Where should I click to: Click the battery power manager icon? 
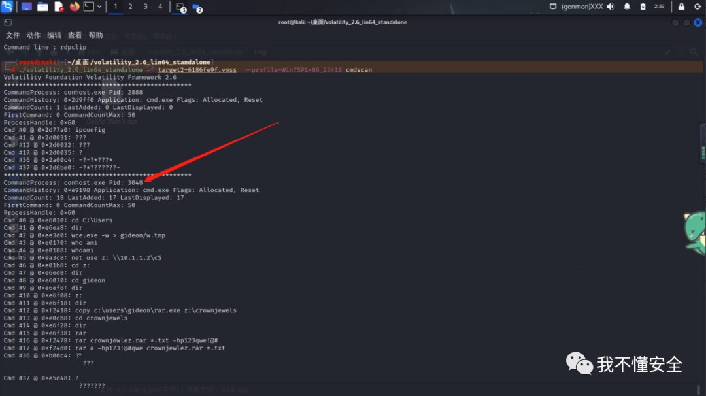[x=643, y=7]
